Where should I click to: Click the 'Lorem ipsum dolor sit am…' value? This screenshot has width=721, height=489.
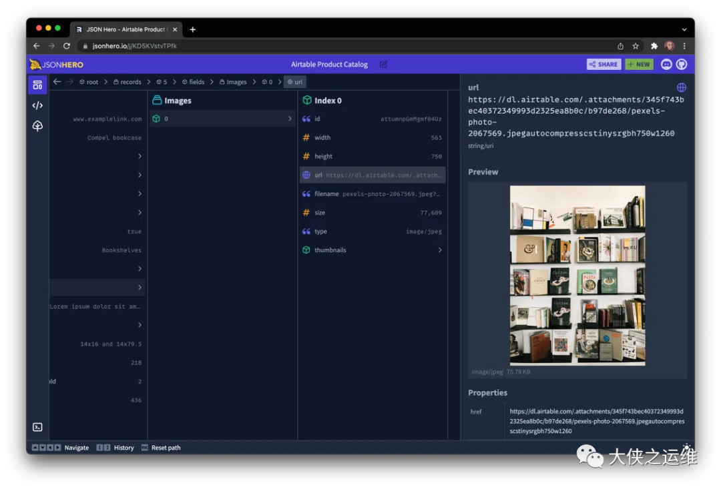95,307
